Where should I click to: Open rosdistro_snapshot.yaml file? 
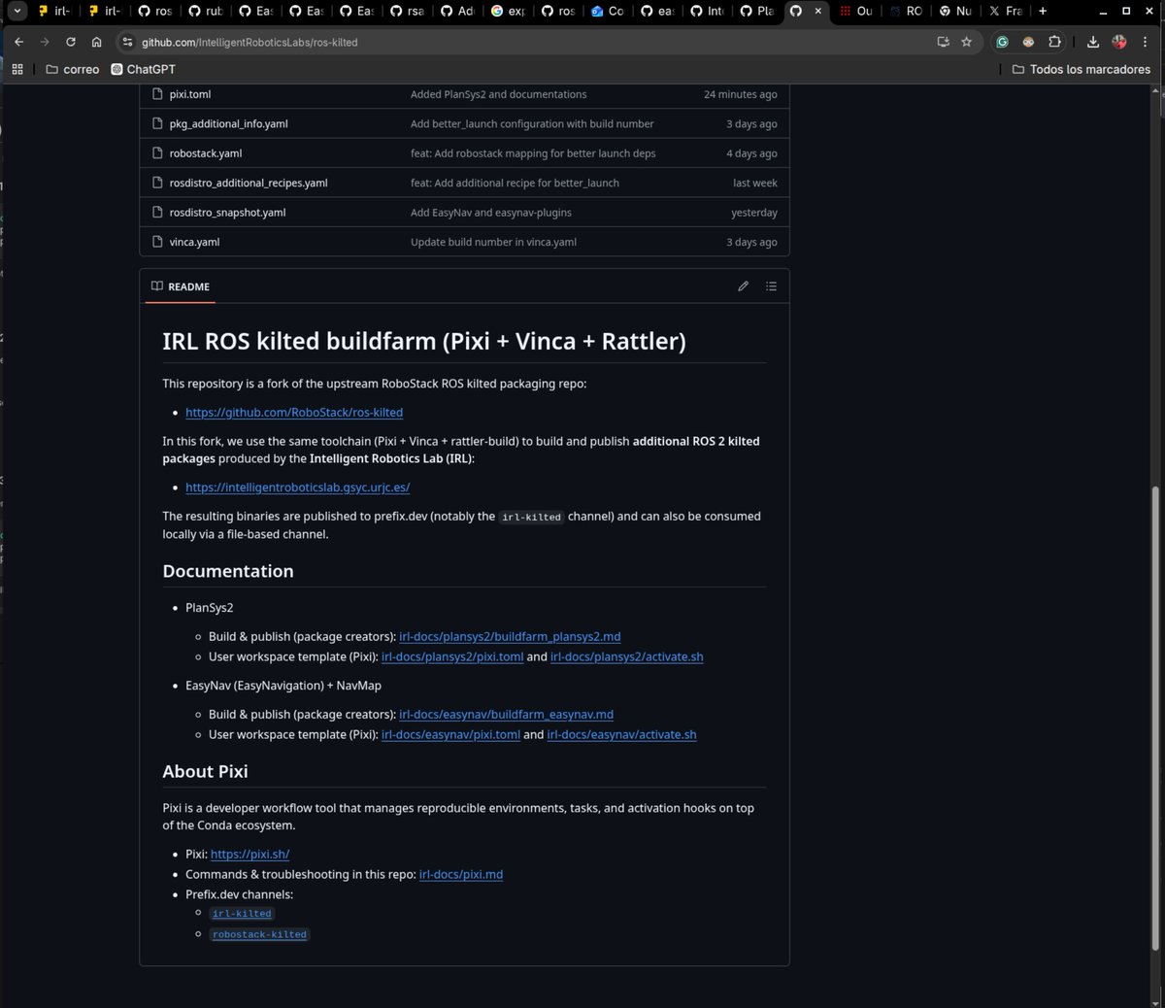227,213
